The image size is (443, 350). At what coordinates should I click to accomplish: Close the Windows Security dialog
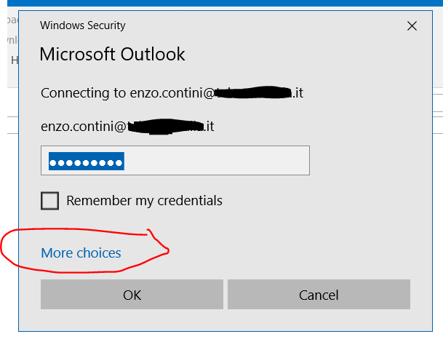tap(412, 26)
